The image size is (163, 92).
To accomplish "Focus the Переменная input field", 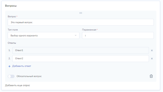I will 118,36.
